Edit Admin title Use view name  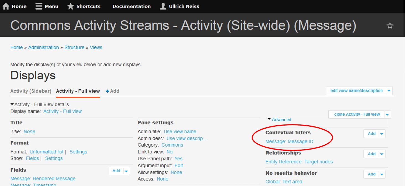(180, 132)
